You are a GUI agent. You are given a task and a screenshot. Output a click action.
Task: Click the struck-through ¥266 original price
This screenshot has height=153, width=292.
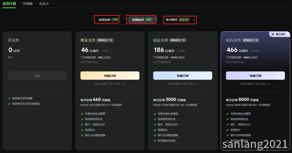[x=181, y=51]
